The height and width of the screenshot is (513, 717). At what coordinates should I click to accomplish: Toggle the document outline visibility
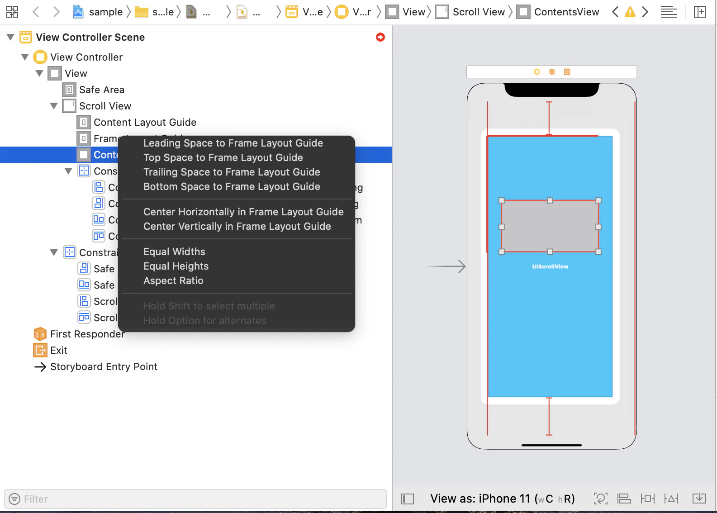(408, 499)
